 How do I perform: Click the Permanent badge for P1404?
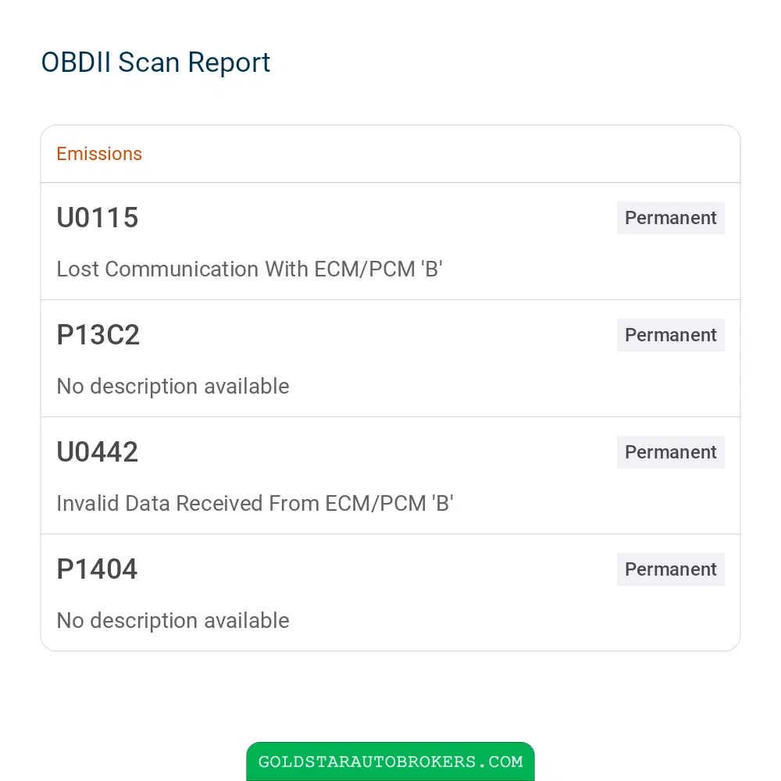[670, 569]
